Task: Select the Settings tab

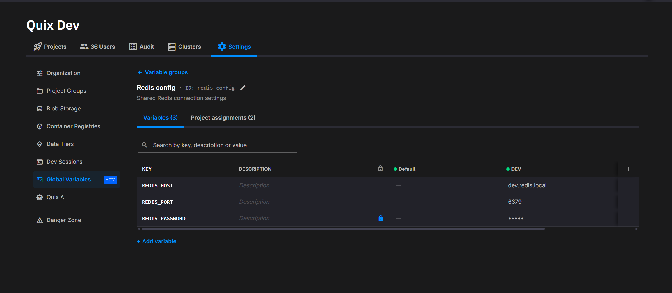Action: pos(234,47)
